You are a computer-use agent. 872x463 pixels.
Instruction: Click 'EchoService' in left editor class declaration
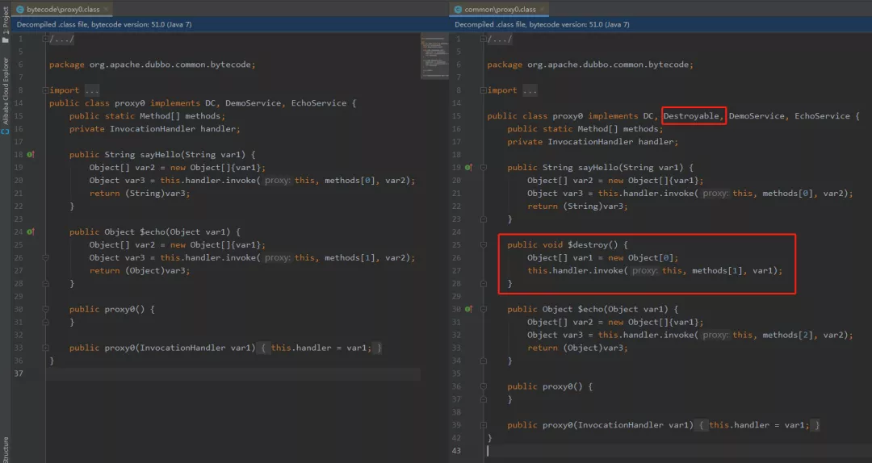319,102
